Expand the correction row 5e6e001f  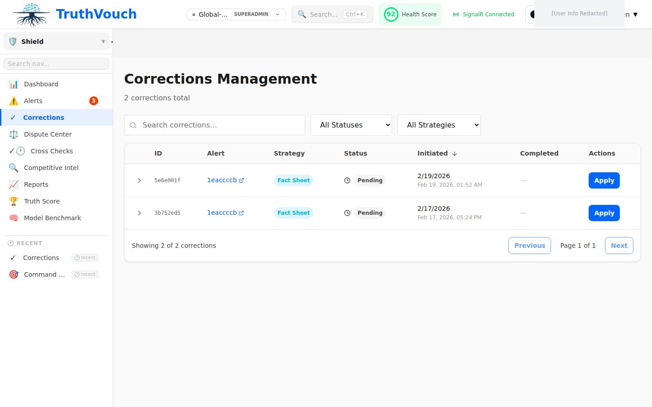pos(139,180)
